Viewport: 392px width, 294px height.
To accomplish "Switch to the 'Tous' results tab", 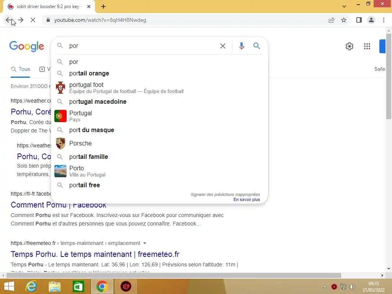I will pos(21,69).
